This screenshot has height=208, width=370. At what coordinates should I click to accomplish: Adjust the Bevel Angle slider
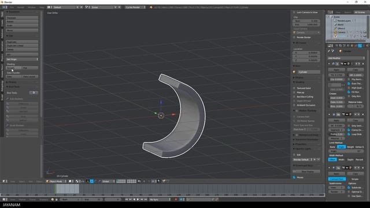coord(346,151)
